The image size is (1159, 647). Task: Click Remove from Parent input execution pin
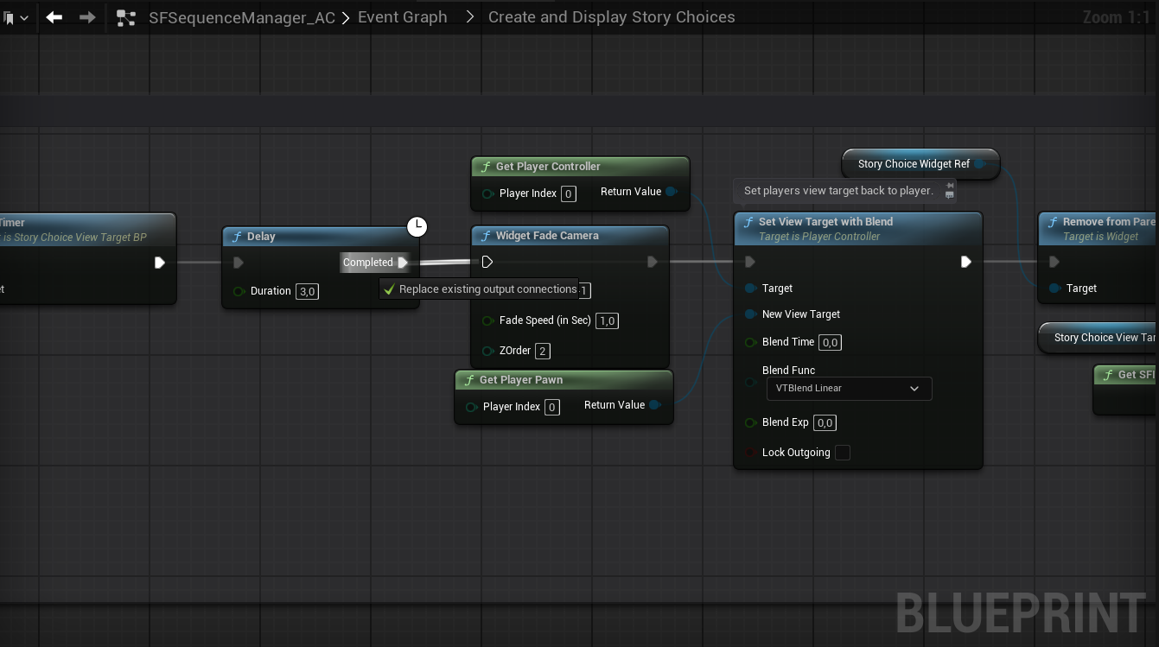tap(1054, 262)
